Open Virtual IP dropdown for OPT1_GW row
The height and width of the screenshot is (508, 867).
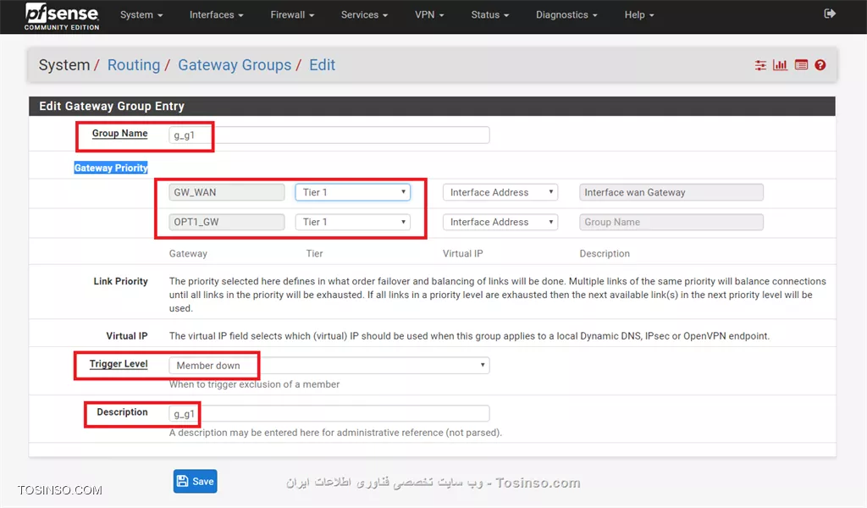pyautogui.click(x=500, y=222)
